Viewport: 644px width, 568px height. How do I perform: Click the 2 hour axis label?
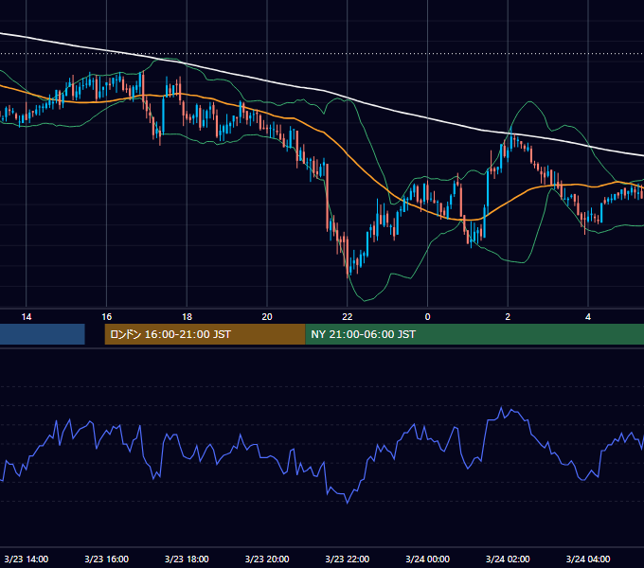[x=508, y=317]
